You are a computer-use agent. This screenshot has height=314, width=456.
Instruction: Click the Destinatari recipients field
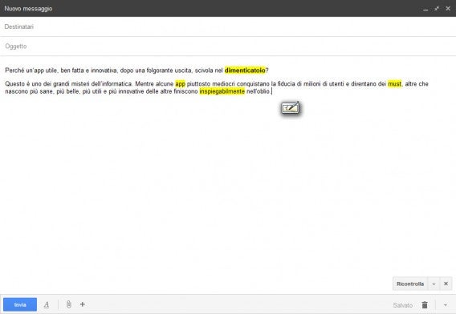[228, 26]
